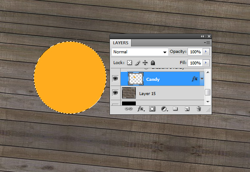Add a layer style via fx button
The image size is (250, 172).
(141, 109)
